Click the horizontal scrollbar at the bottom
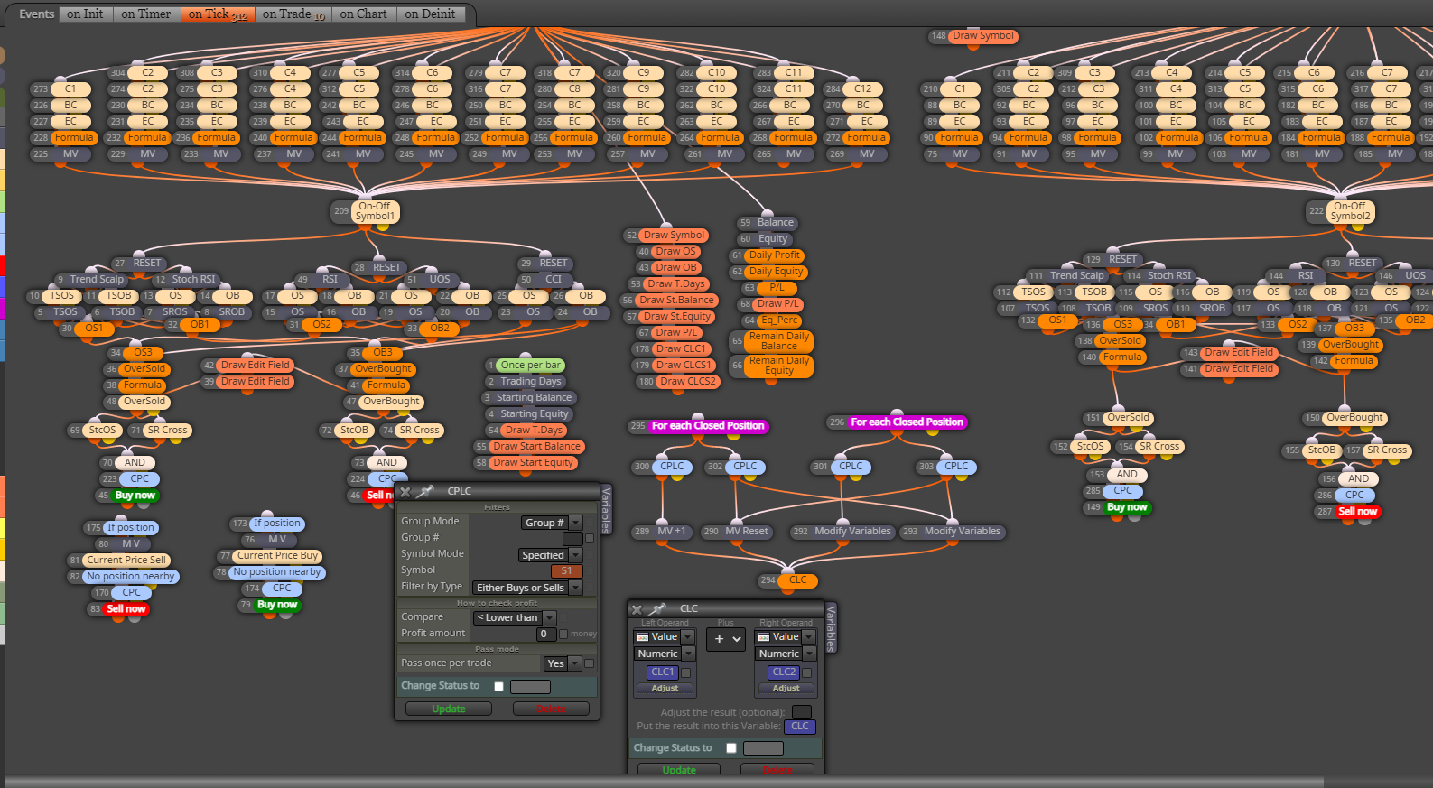This screenshot has width=1433, height=788. [665, 782]
